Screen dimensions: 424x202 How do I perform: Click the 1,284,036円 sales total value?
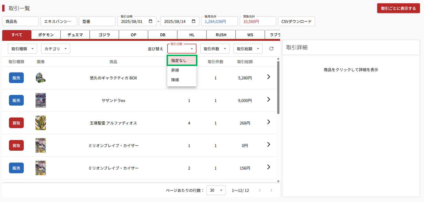point(215,21)
